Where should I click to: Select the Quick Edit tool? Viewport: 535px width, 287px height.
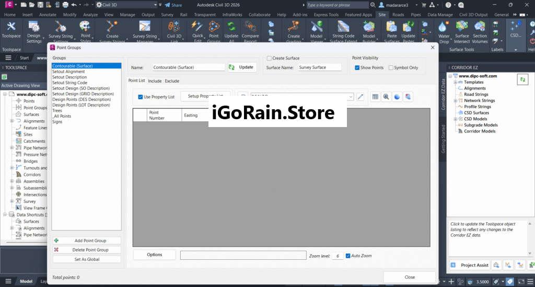[x=197, y=31]
